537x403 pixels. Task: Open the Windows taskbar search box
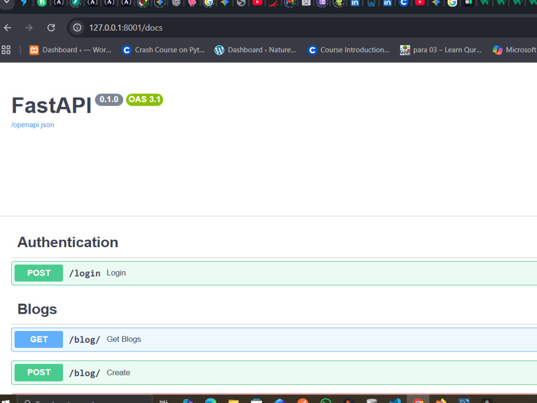(84, 400)
